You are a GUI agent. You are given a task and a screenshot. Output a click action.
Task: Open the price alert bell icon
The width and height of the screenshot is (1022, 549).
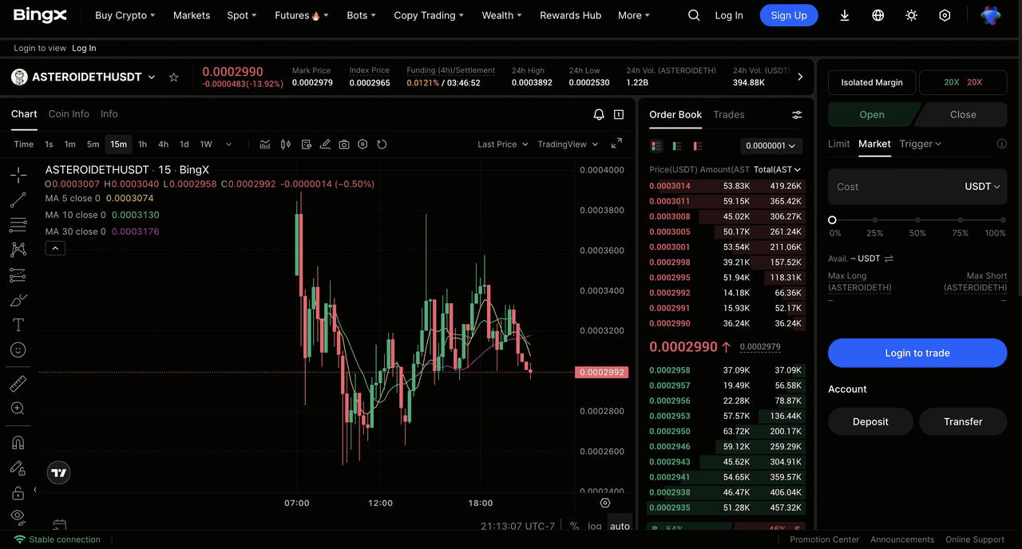tap(599, 115)
